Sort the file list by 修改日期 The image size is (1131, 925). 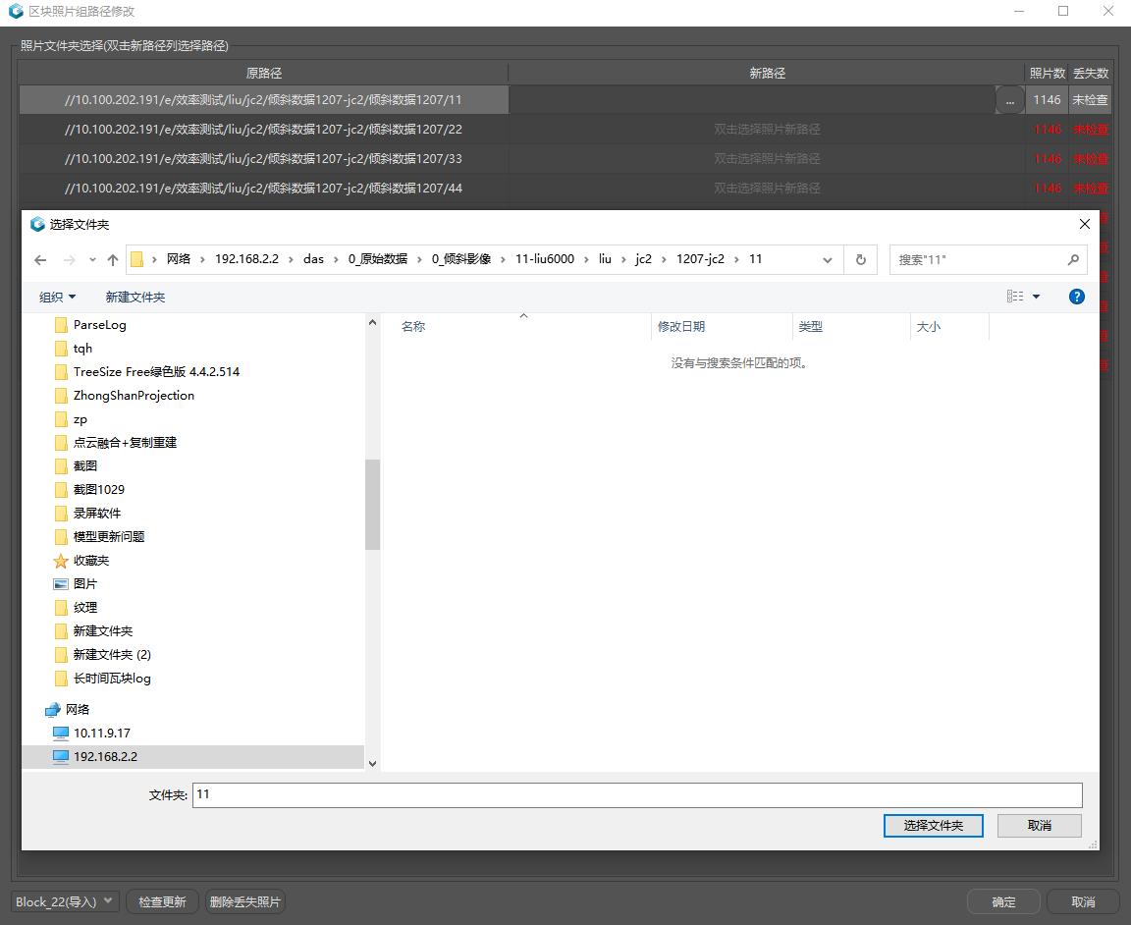point(681,327)
